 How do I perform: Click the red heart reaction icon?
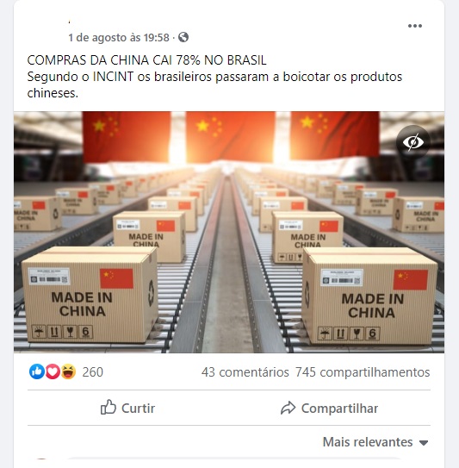point(53,371)
